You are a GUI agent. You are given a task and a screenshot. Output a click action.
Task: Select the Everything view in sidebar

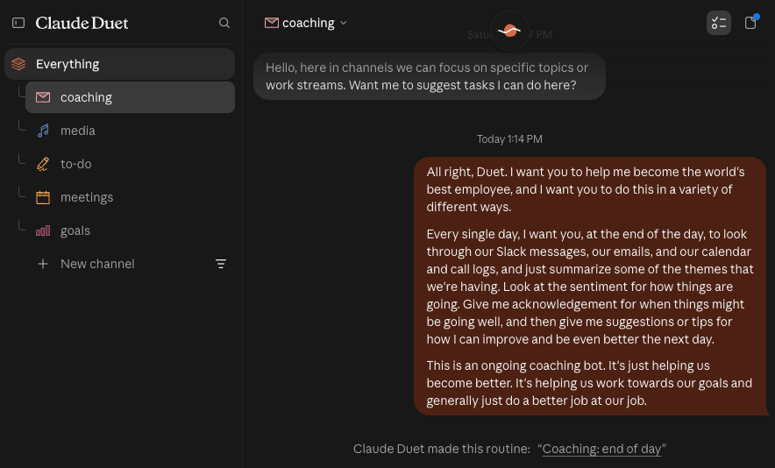coord(119,64)
